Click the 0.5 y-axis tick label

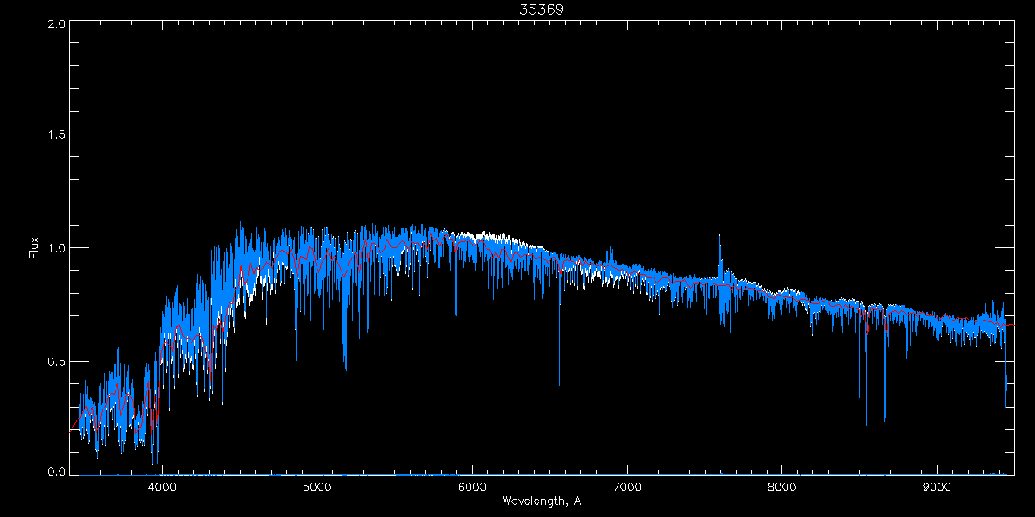point(56,361)
